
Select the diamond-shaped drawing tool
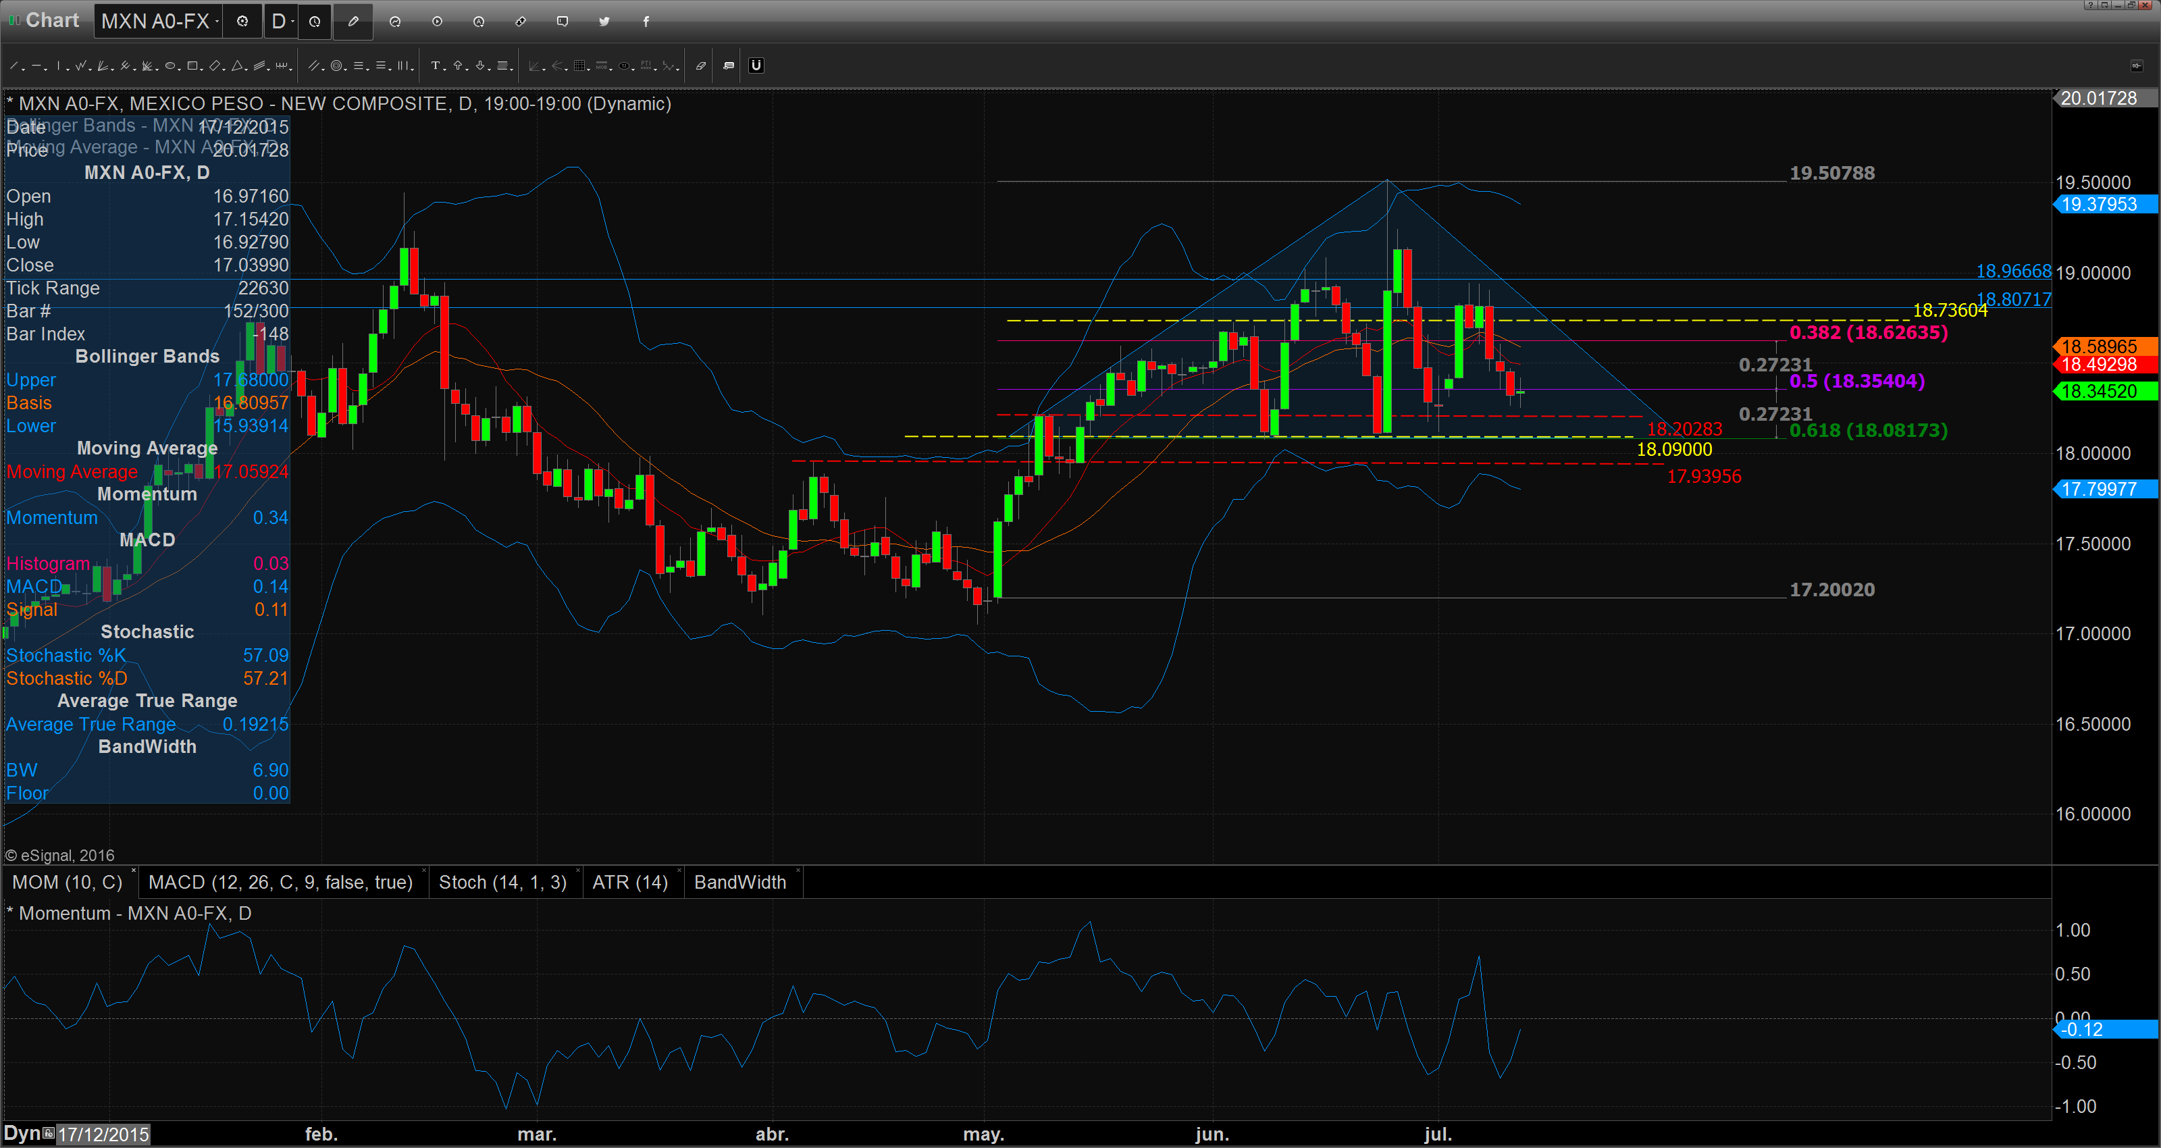[x=215, y=66]
